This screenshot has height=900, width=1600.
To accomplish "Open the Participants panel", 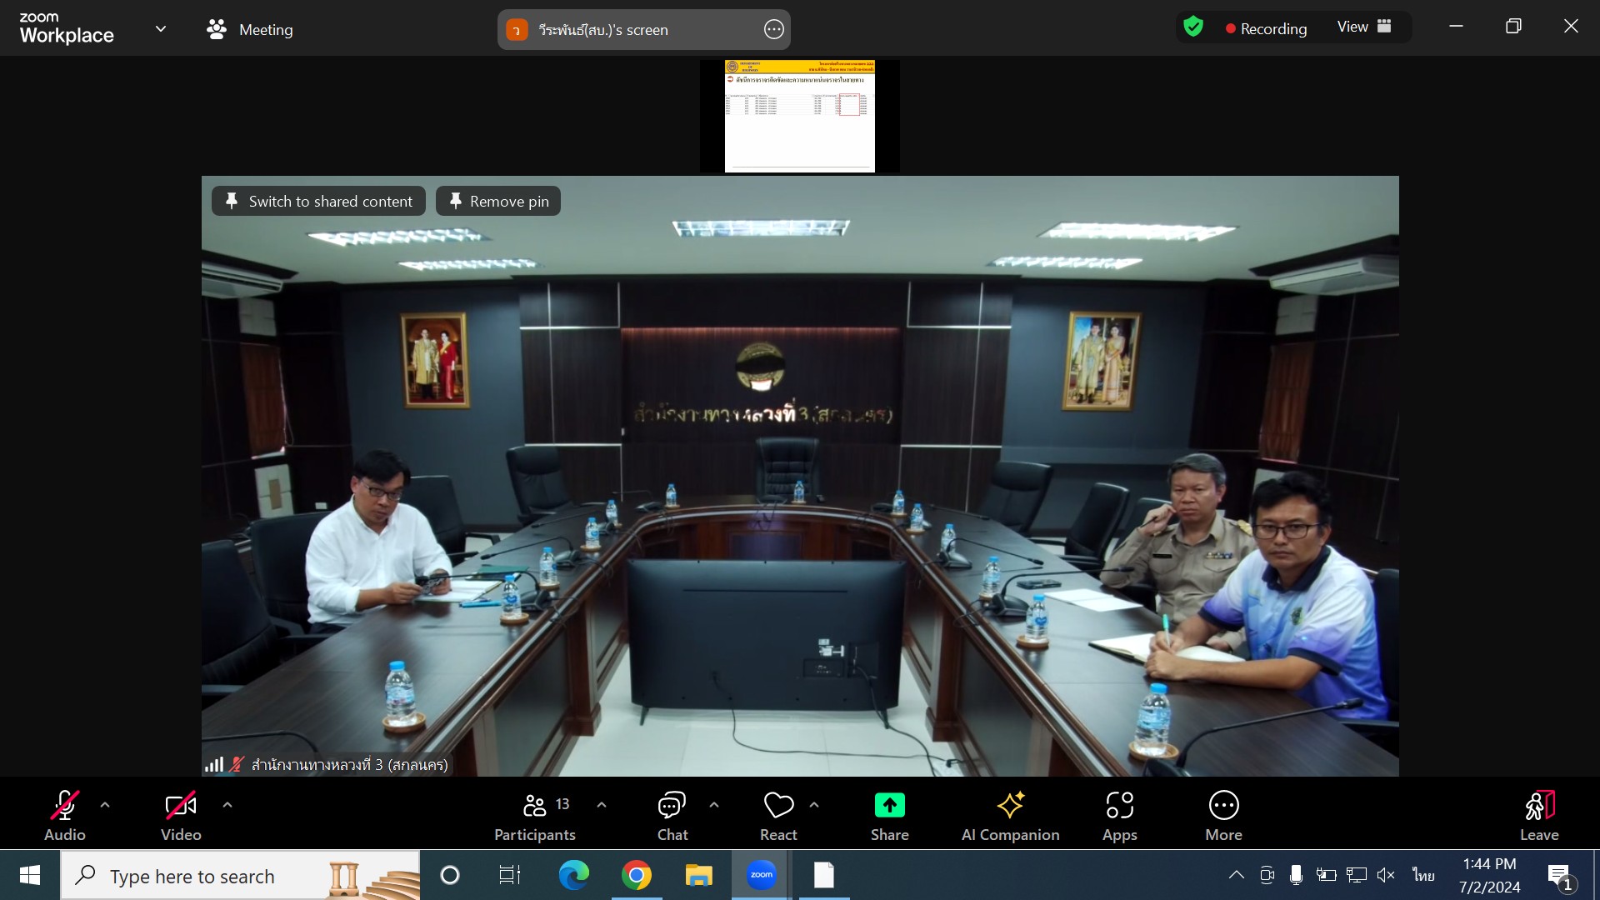I will click(x=534, y=816).
